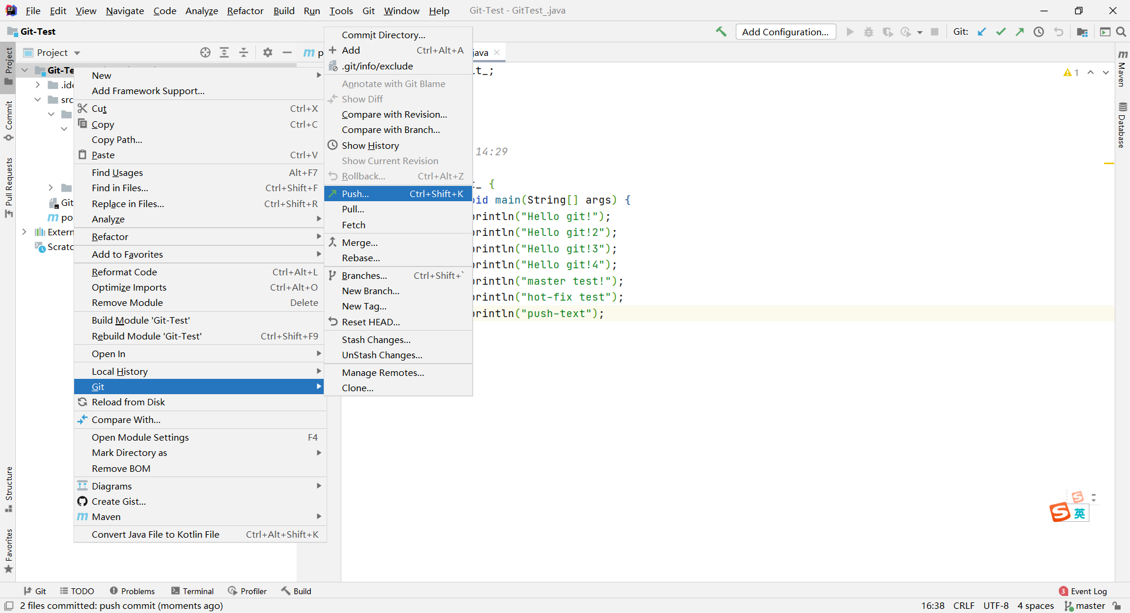
Task: Select Push... in Git submenu
Action: click(x=398, y=194)
